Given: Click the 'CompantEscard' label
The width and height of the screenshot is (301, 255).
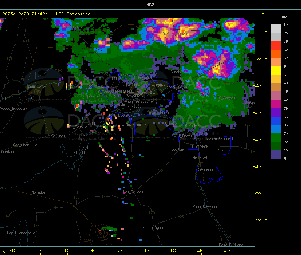Looking at the screenshot, I should click(x=220, y=139).
